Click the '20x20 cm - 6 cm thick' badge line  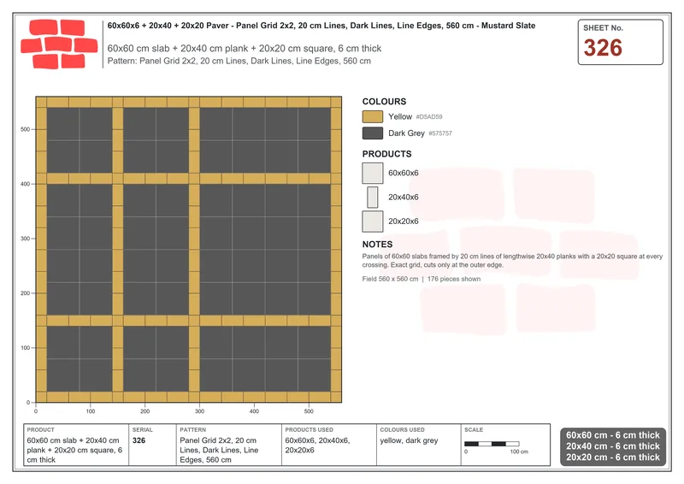pos(613,457)
